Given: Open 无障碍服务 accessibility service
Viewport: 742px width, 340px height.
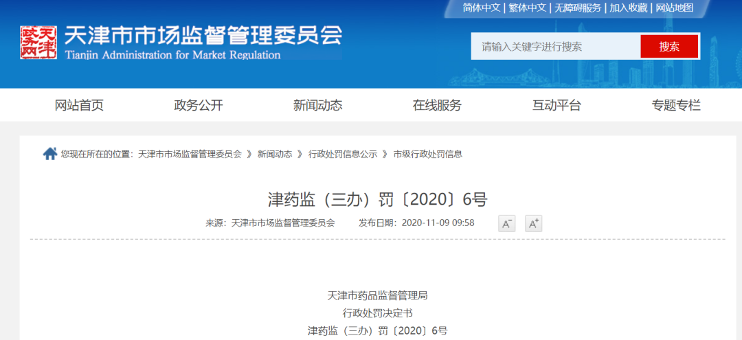Looking at the screenshot, I should click(578, 8).
